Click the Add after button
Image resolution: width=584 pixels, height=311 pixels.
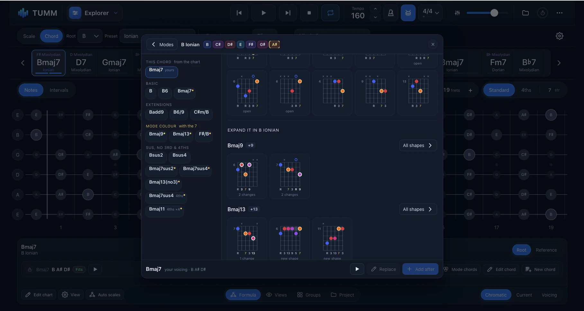coord(420,269)
